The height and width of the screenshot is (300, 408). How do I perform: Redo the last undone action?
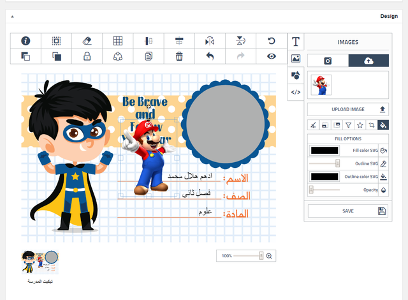tap(240, 56)
